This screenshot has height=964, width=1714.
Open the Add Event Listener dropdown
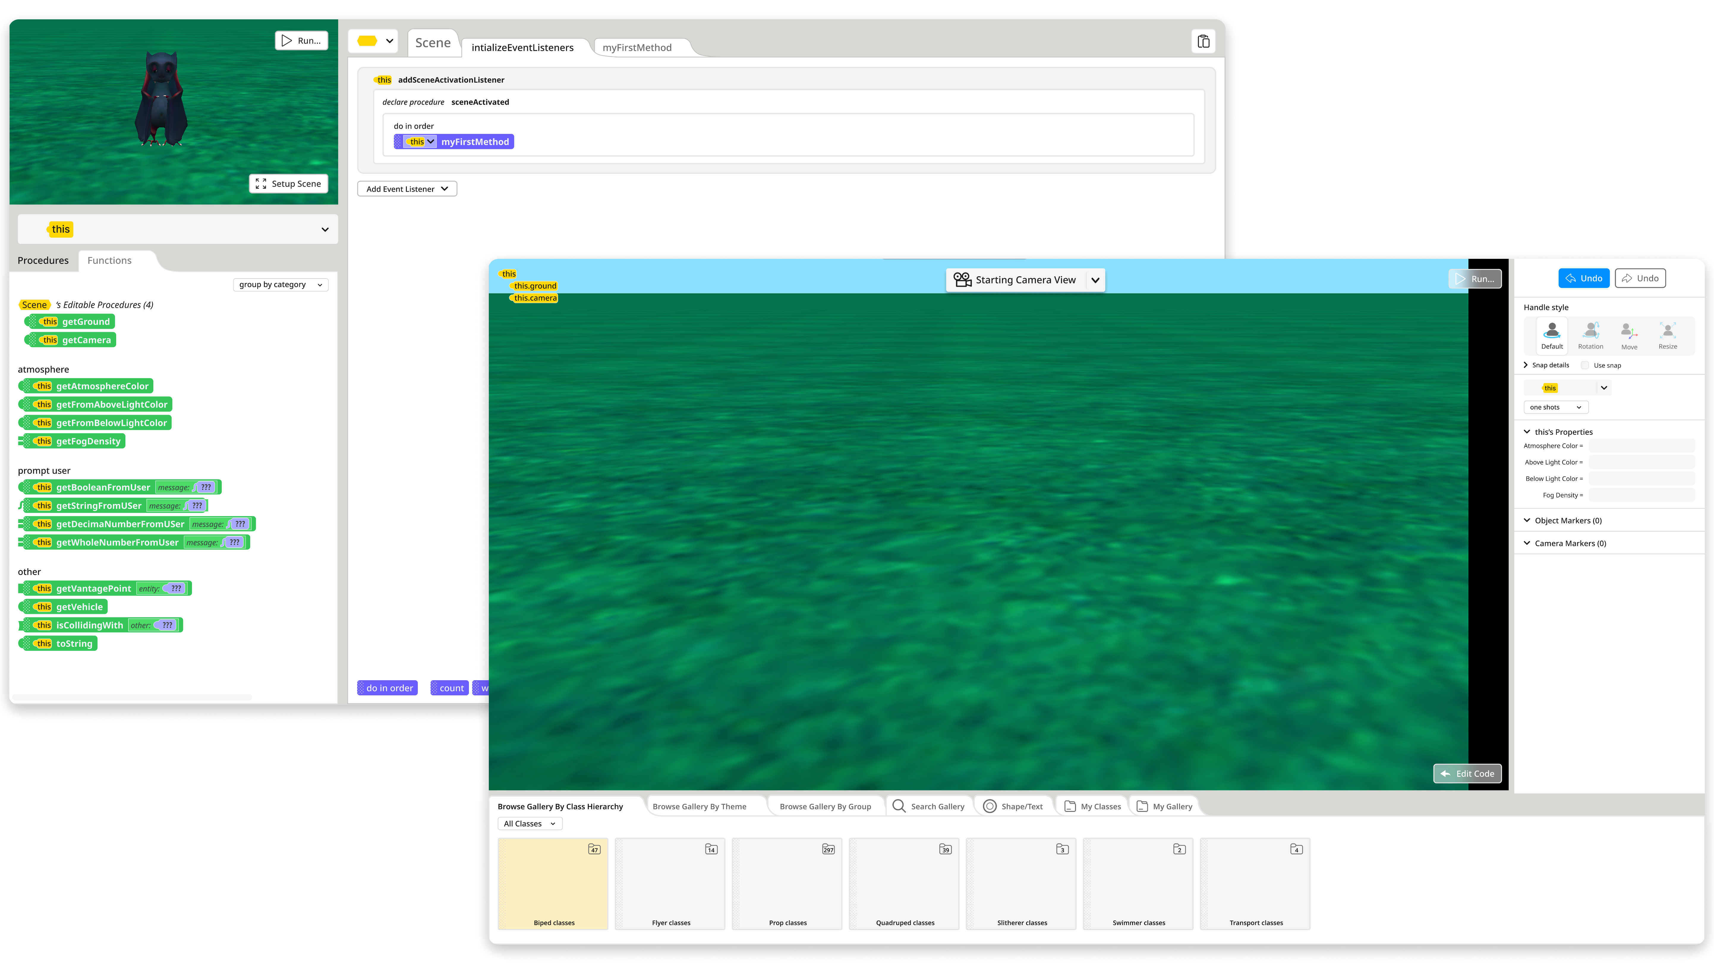(x=407, y=189)
